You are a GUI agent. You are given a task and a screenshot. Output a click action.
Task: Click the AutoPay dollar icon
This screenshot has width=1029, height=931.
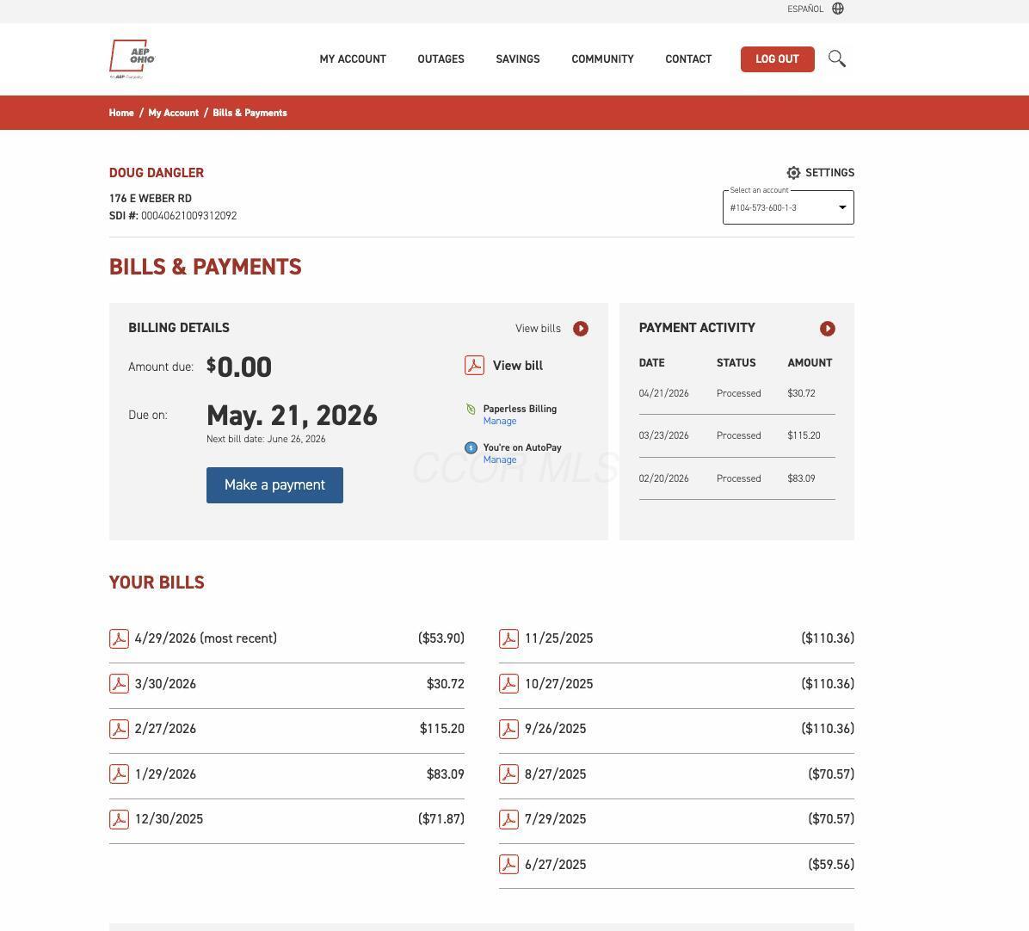tap(471, 447)
